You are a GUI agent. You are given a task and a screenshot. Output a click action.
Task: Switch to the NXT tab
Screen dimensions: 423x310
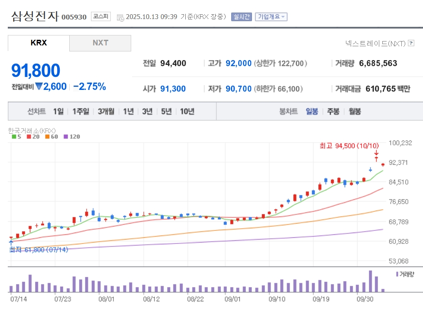click(100, 43)
